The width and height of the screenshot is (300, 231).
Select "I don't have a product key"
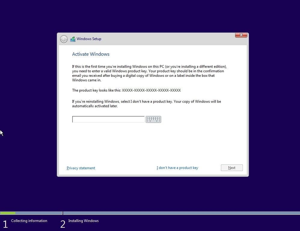177,168
